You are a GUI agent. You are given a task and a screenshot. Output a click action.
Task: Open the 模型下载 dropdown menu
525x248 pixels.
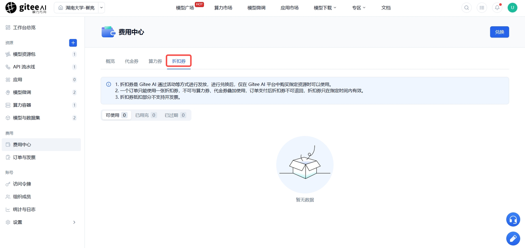[325, 8]
